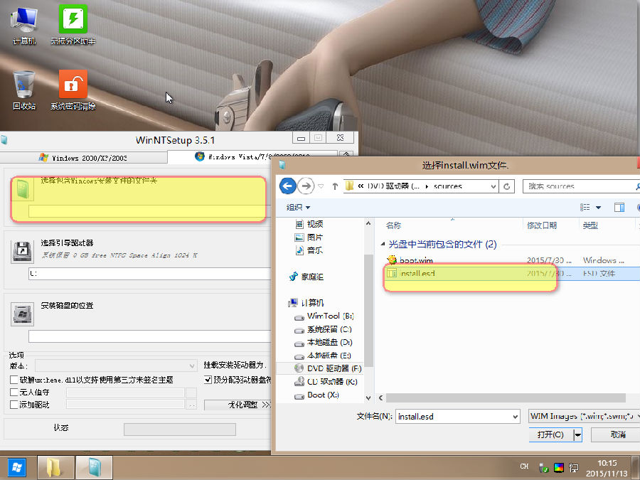Click the 文件名 file name field
Viewport: 640px width, 480px height.
click(x=457, y=417)
